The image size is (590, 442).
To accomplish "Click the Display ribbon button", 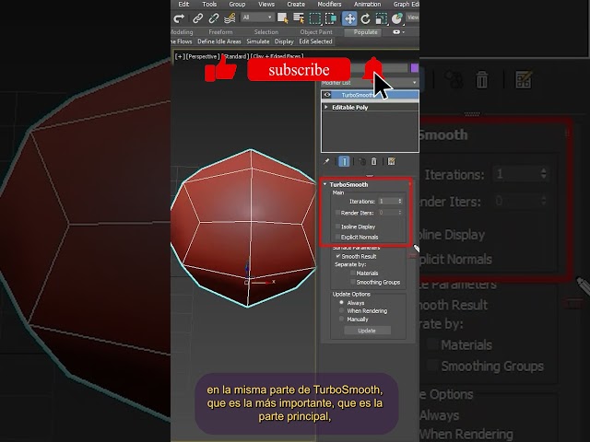I will (x=284, y=41).
